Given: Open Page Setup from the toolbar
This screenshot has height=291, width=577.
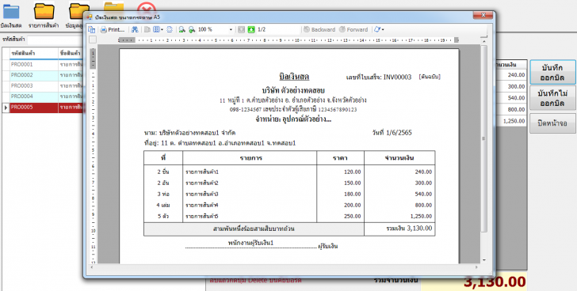Looking at the screenshot, I should [170, 29].
